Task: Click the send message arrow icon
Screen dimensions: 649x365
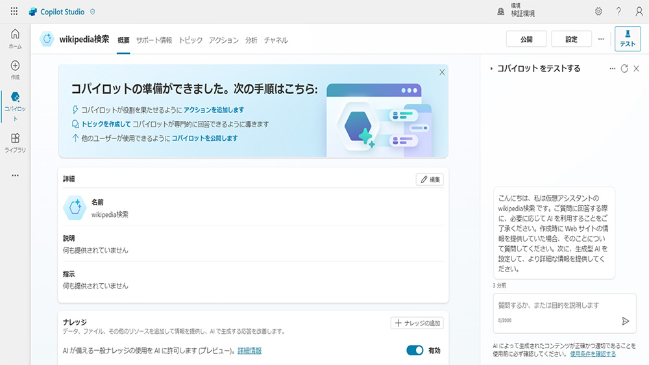Action: [626, 321]
